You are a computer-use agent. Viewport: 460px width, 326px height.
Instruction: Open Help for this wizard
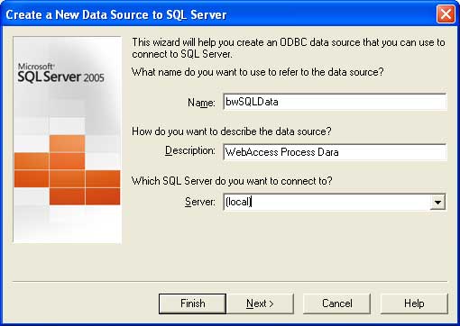(414, 303)
